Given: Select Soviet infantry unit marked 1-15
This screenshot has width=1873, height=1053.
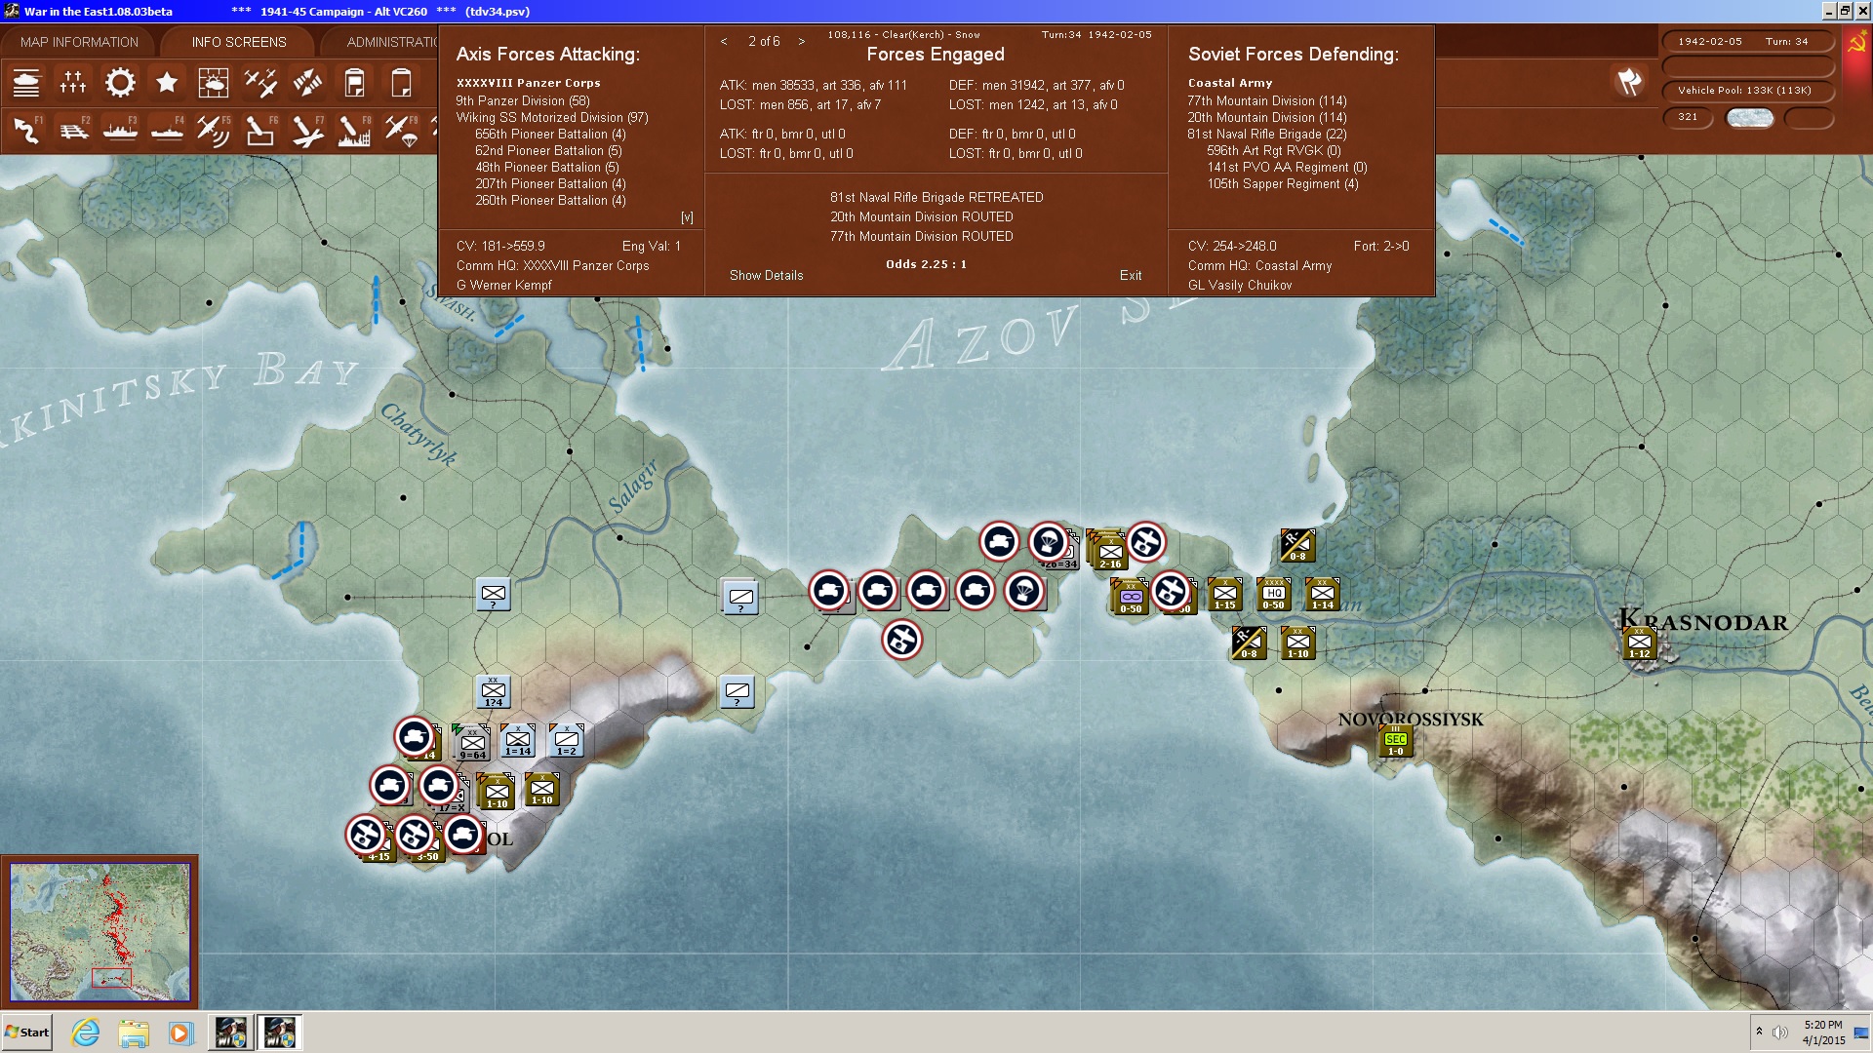Looking at the screenshot, I should coord(1225,594).
